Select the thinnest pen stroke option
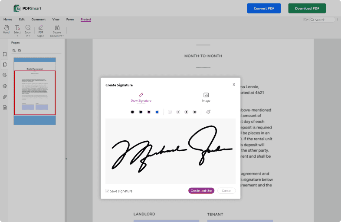The width and height of the screenshot is (341, 222). click(170, 112)
